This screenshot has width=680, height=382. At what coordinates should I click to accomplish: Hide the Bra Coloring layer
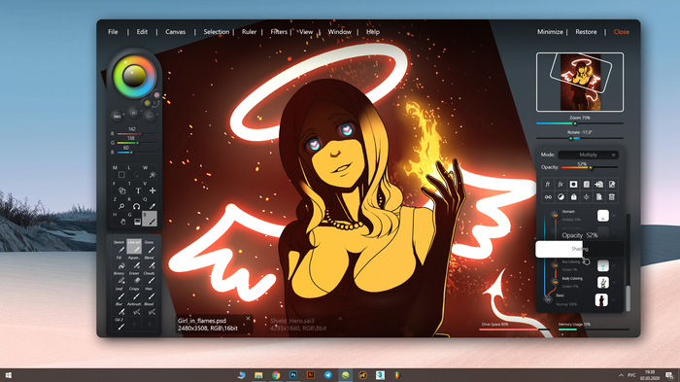tap(555, 265)
